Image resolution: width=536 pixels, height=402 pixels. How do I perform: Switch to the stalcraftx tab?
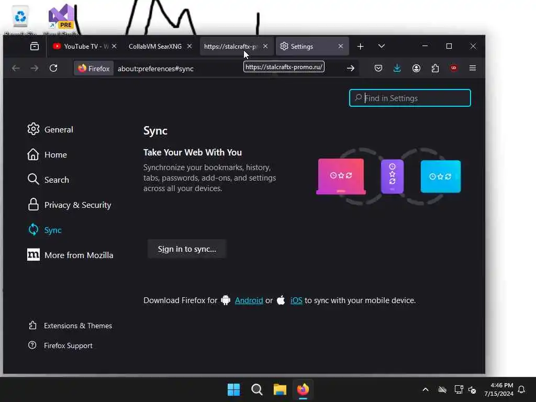[231, 46]
